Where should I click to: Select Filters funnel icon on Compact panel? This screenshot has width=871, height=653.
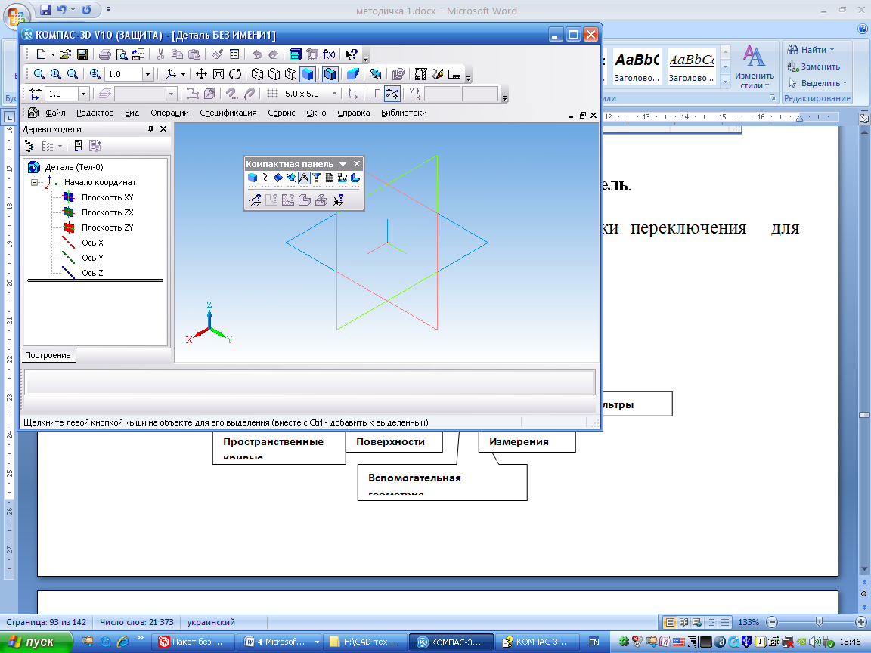317,178
